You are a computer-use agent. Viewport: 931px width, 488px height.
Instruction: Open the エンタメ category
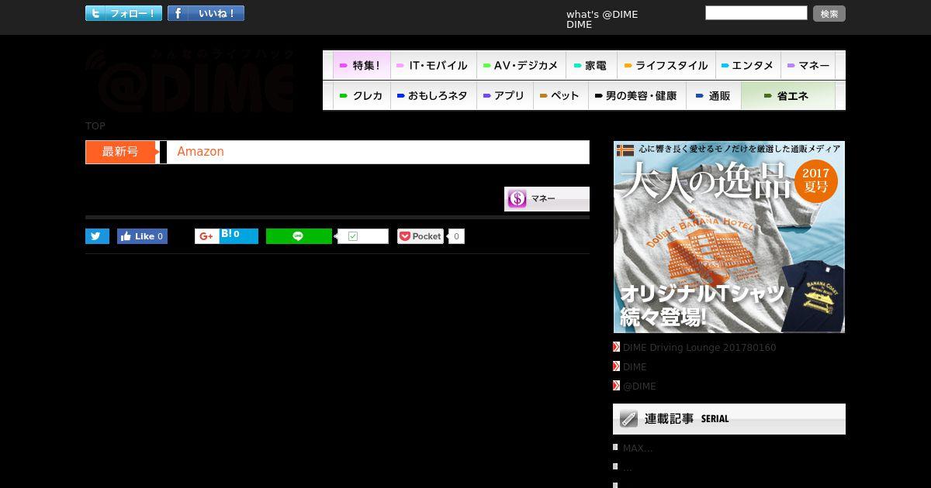point(748,65)
